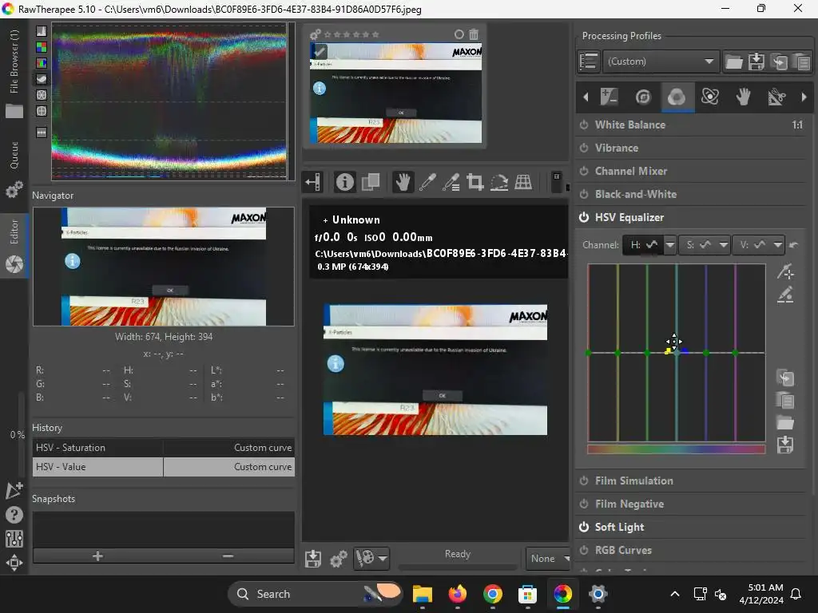Disable the HSV Equalizer power button
Image resolution: width=818 pixels, height=613 pixels.
(584, 217)
